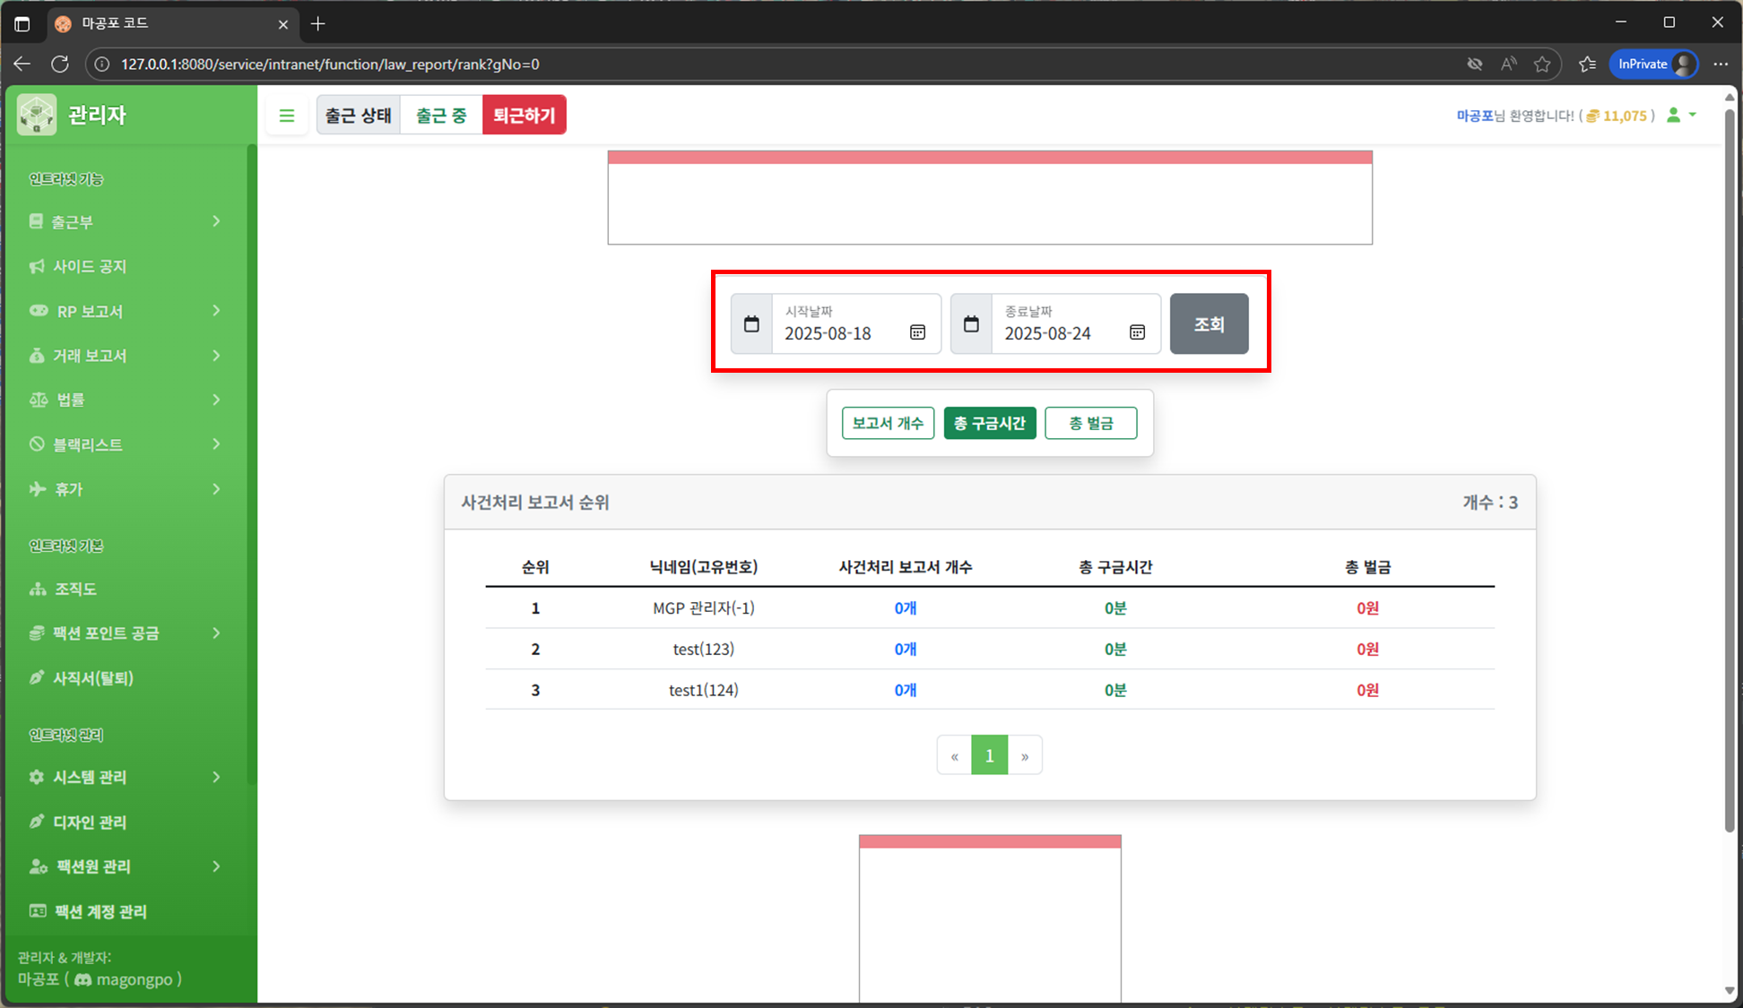
Task: Click the previous page « button
Action: coord(955,755)
